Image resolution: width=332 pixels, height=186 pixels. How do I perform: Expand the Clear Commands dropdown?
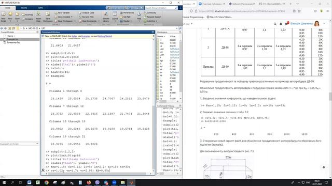pyautogui.click(x=99, y=21)
